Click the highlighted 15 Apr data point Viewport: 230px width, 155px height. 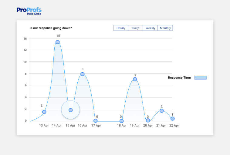pyautogui.click(x=70, y=110)
